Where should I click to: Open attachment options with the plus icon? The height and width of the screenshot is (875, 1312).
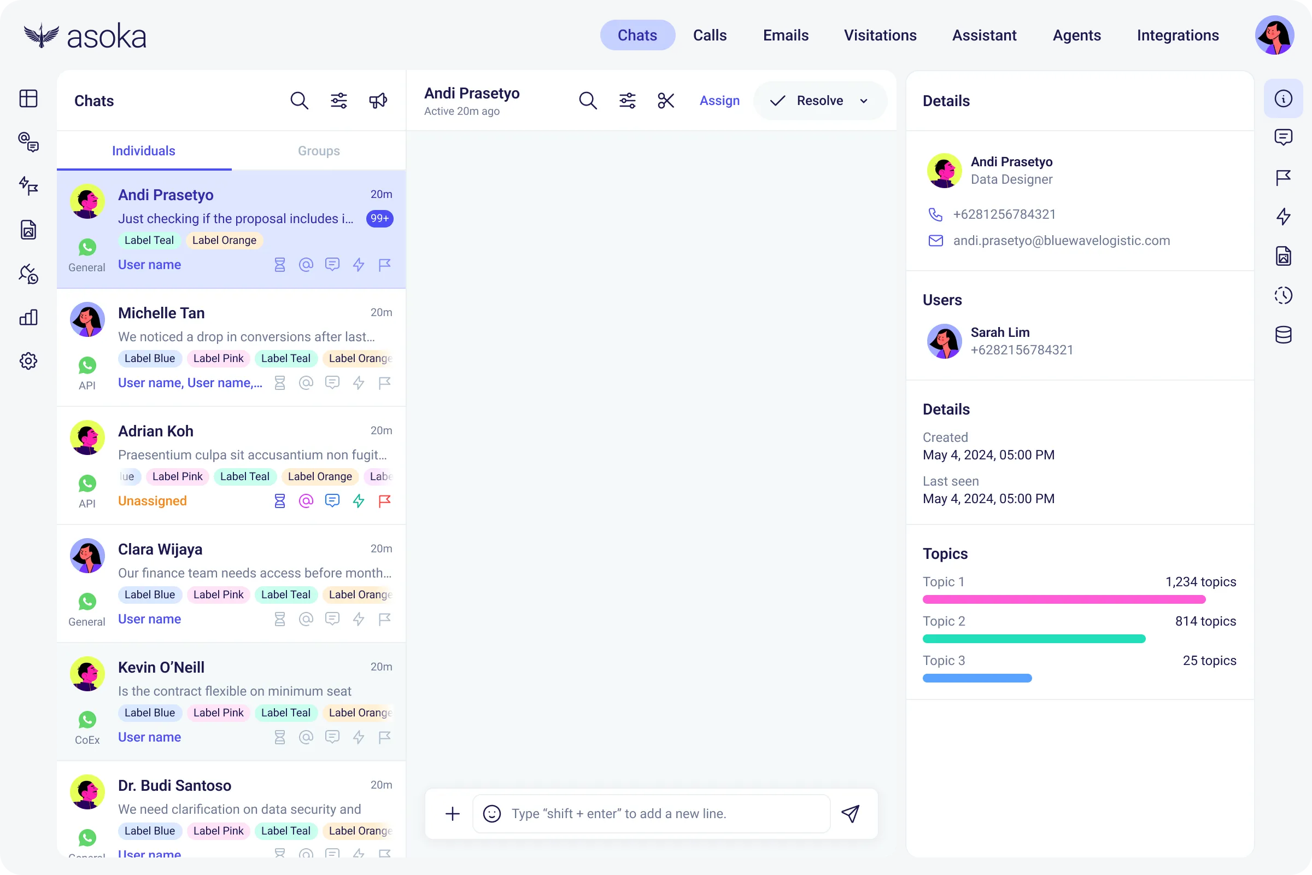pyautogui.click(x=453, y=814)
